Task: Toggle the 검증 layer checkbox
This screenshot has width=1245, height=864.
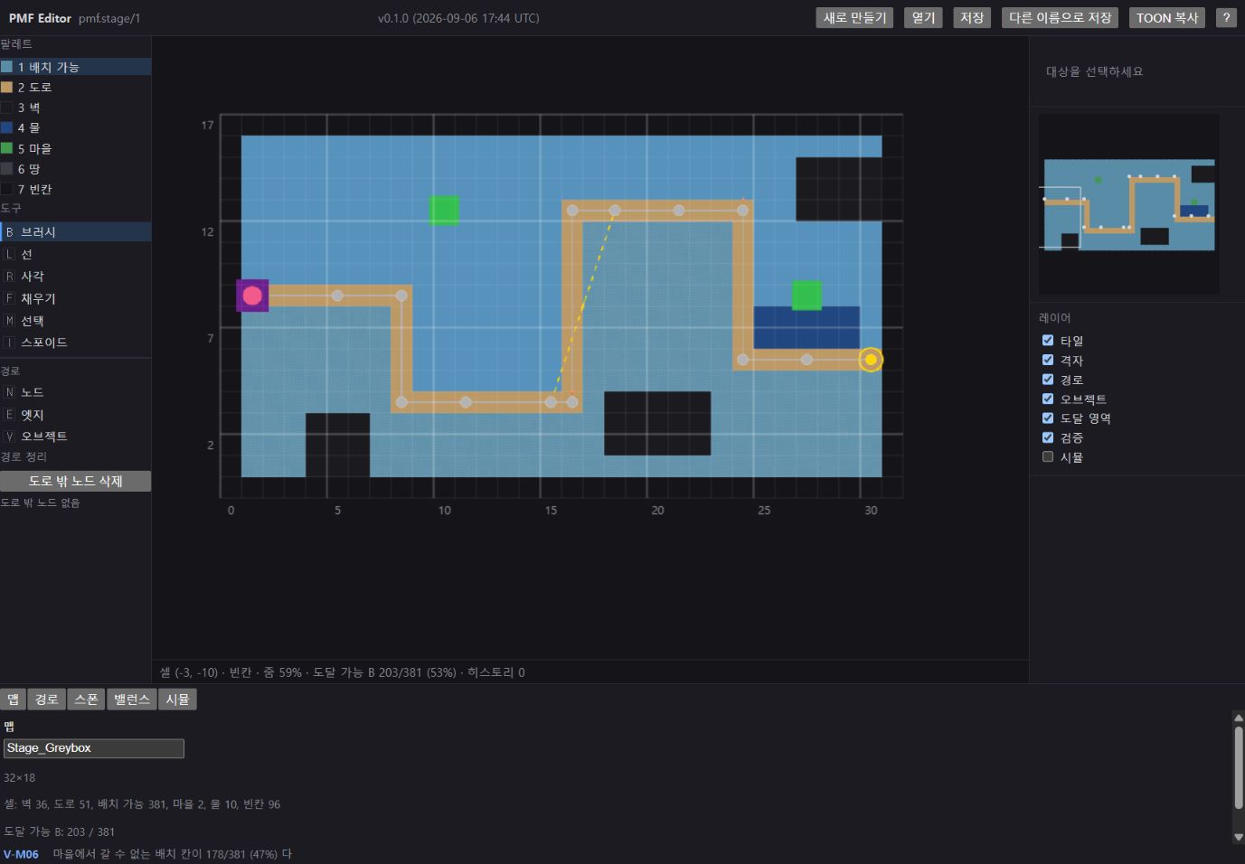Action: (1048, 437)
